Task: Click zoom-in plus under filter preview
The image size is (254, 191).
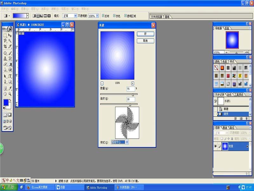Action: 132,83
